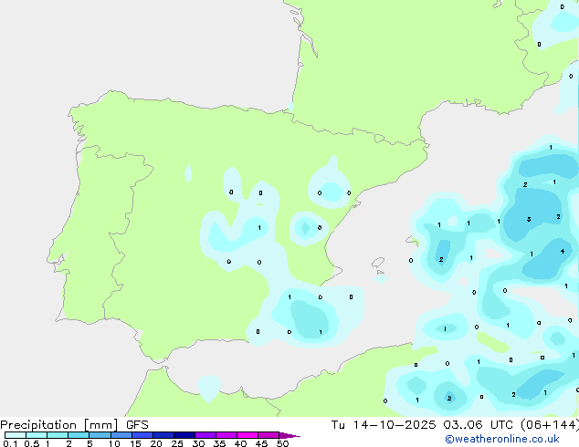Select the 20–25 mm dark blue swatch
Image resolution: width=579 pixels, height=447 pixels.
point(163,435)
